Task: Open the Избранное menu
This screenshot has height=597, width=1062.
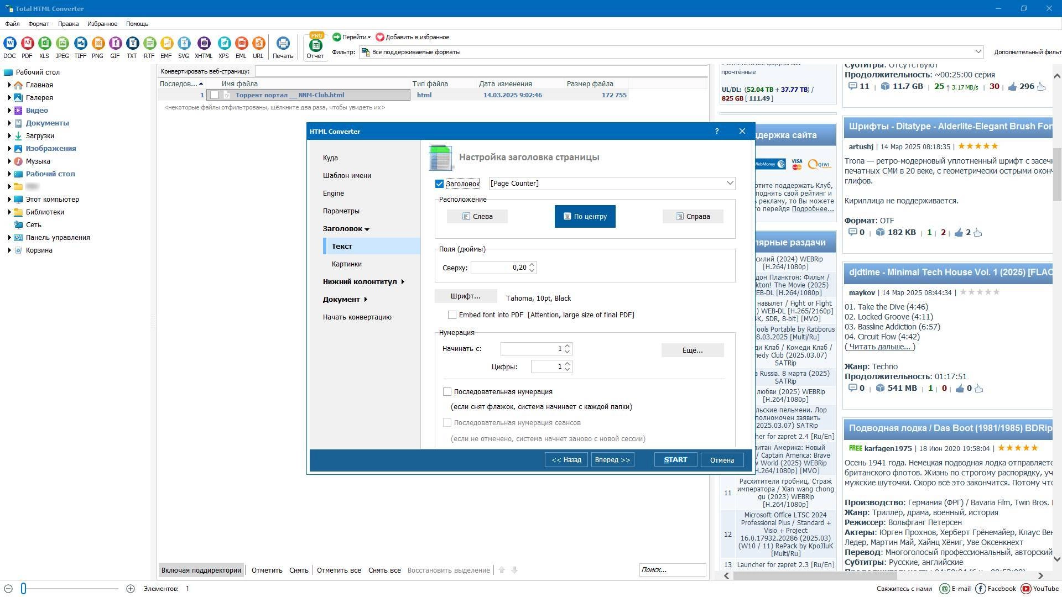Action: tap(102, 24)
